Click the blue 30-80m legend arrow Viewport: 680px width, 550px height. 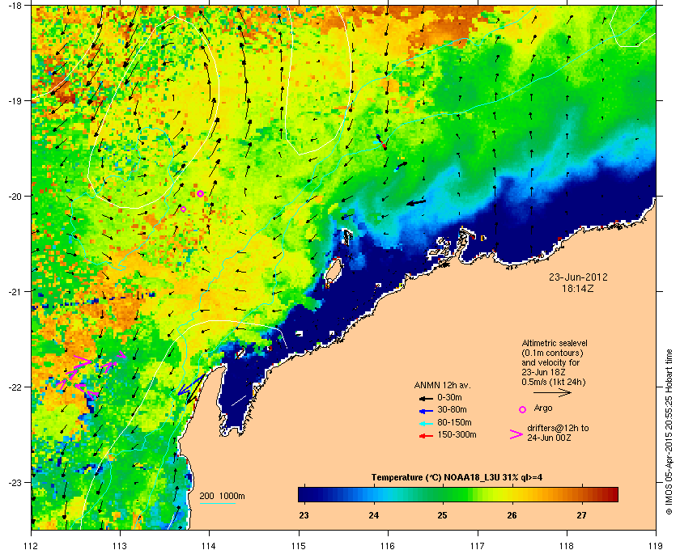click(x=426, y=410)
